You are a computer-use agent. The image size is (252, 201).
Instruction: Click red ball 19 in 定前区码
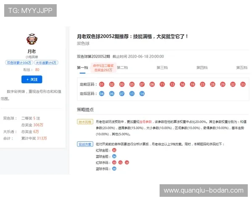tap(192, 84)
